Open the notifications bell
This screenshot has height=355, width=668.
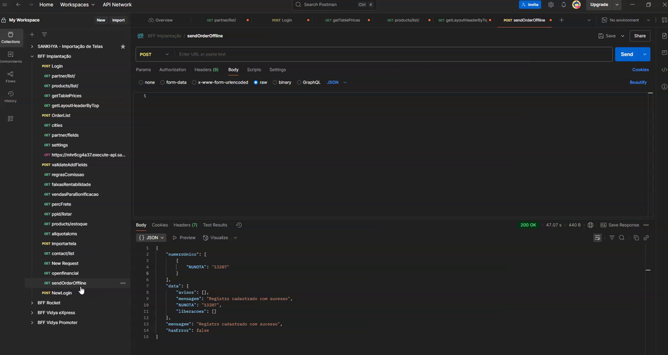(x=564, y=5)
